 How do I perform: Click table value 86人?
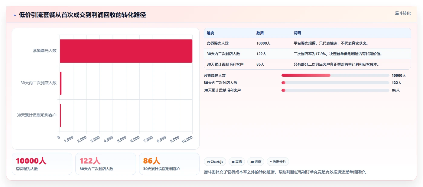[260, 64]
